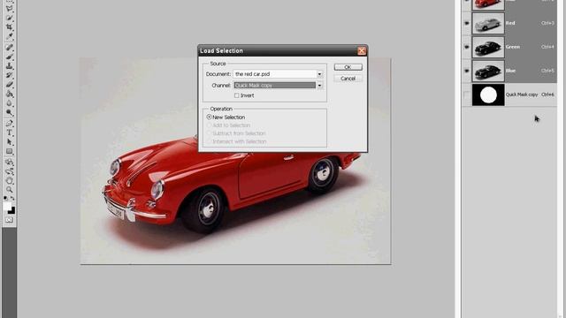Open the Channel dropdown arrow
The width and height of the screenshot is (566, 318).
pos(319,86)
